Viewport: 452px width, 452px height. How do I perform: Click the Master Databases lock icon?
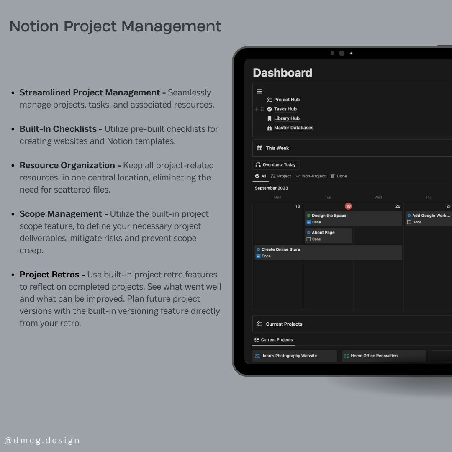tap(270, 128)
